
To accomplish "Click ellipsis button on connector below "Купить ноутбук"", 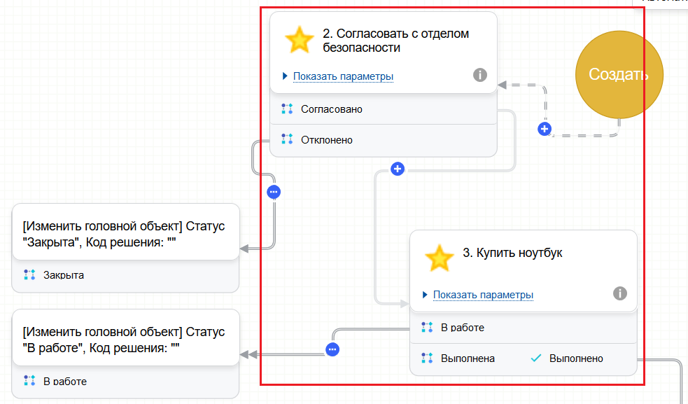I will [332, 349].
